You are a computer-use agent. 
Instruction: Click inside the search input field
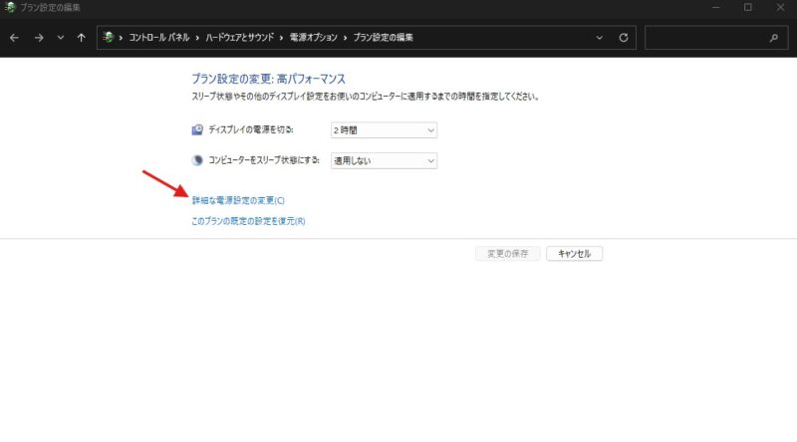705,38
